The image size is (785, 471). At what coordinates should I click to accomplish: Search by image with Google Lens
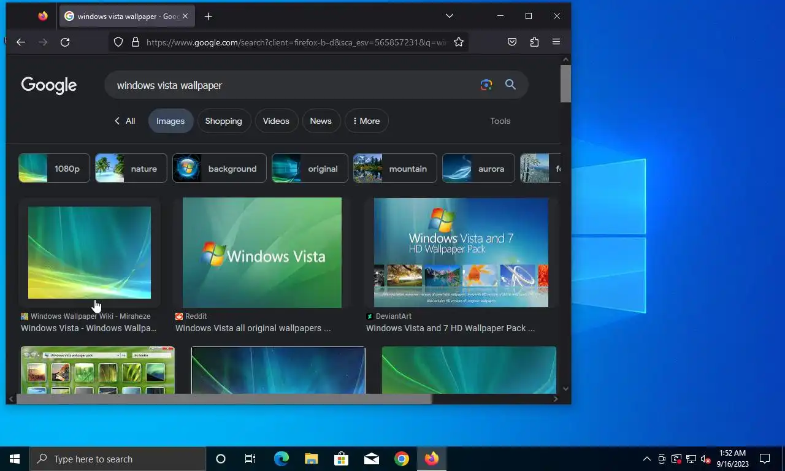486,85
